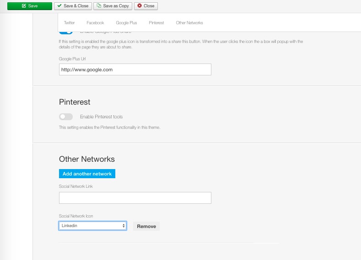The image size is (361, 260).
Task: Click the Pinterest section heading
Action: tap(75, 102)
